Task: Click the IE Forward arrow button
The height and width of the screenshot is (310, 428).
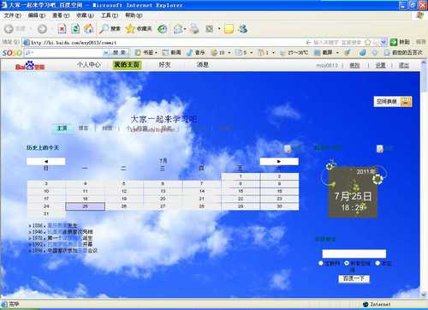Action: coord(42,29)
